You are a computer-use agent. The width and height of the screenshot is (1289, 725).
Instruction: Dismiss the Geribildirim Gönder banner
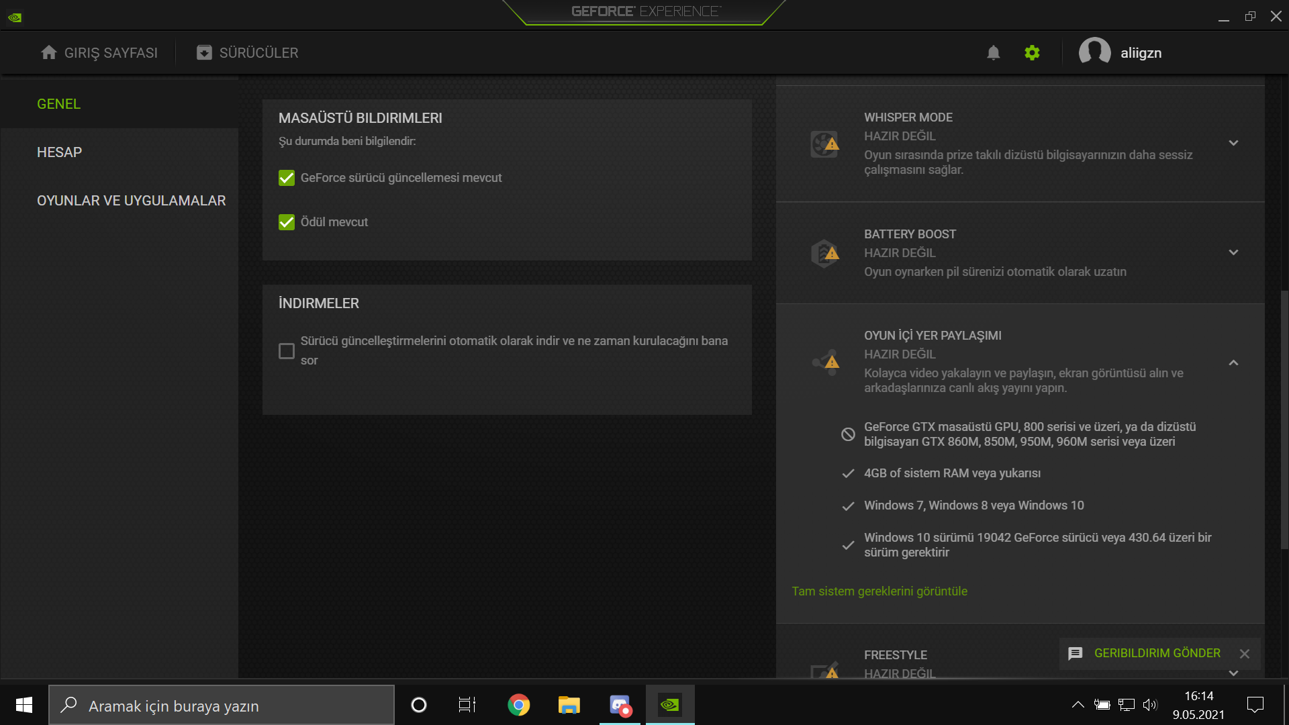click(1245, 654)
